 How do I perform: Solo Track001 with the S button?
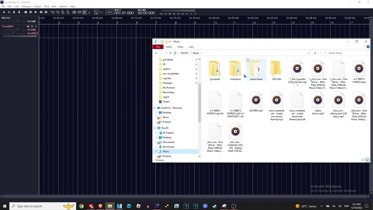pyautogui.click(x=32, y=27)
